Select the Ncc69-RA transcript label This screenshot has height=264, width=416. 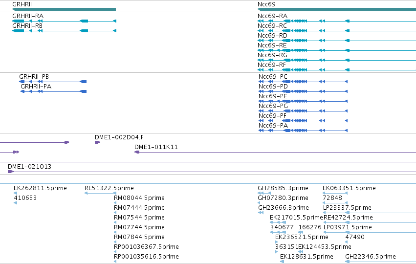272,16
